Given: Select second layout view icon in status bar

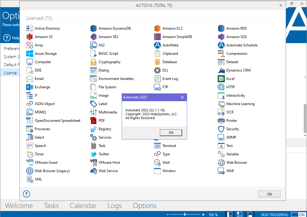Looking at the screenshot, I should (x=240, y=214).
